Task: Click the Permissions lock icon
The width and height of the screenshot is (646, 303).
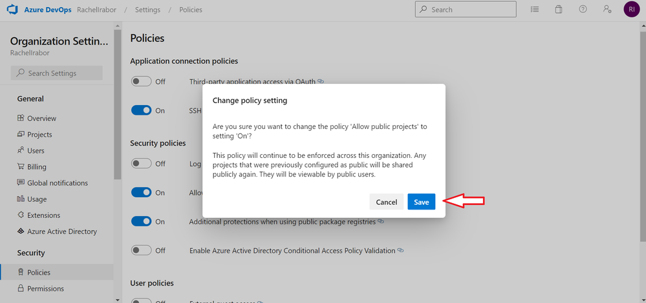Action: tap(21, 289)
